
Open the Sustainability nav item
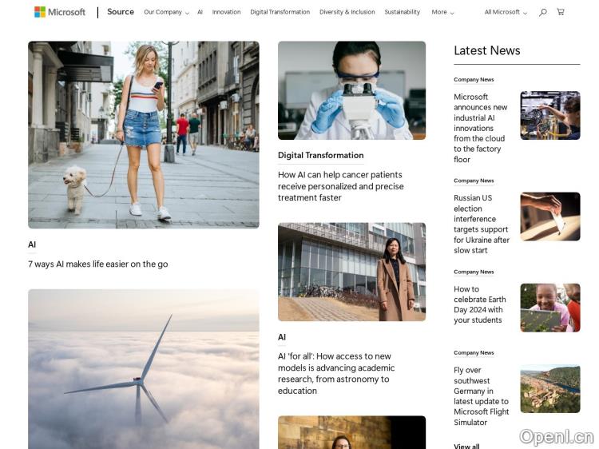pos(402,13)
